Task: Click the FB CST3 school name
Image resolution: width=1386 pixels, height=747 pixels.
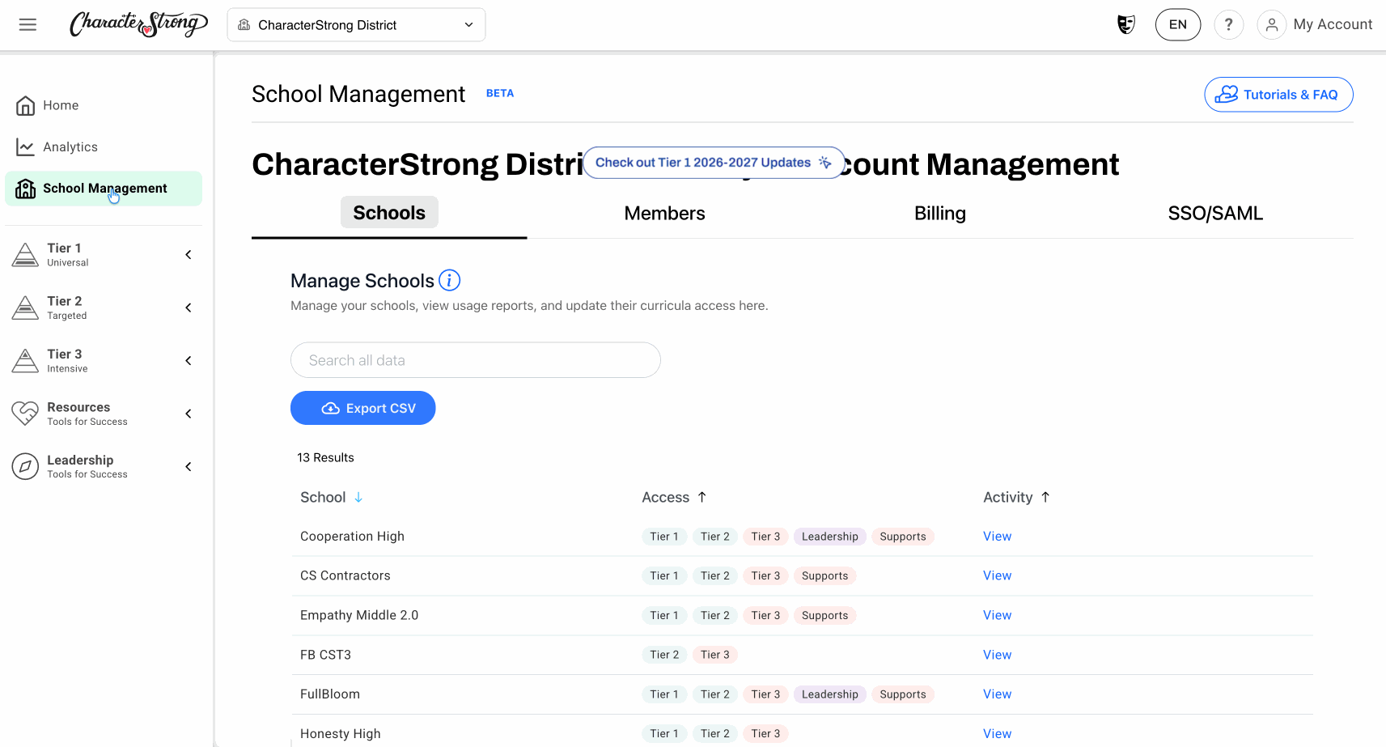Action: (325, 655)
